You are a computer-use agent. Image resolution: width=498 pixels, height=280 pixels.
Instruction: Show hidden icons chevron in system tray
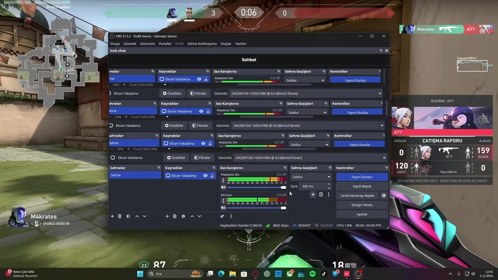[x=451, y=274]
